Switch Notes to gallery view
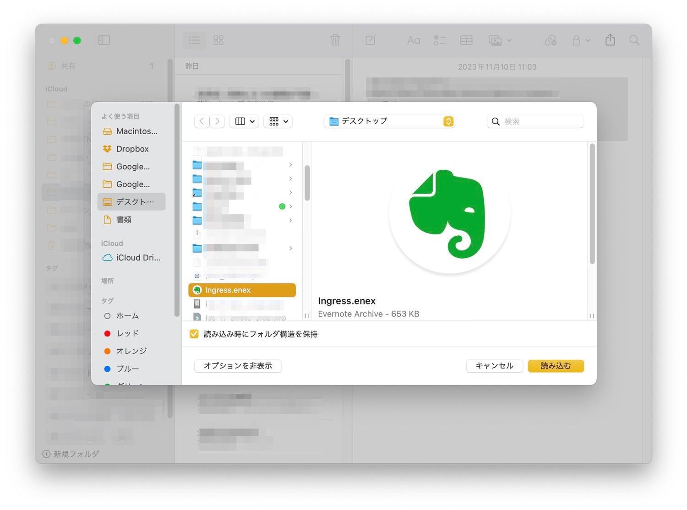Viewport: 687px width, 510px height. 218,40
